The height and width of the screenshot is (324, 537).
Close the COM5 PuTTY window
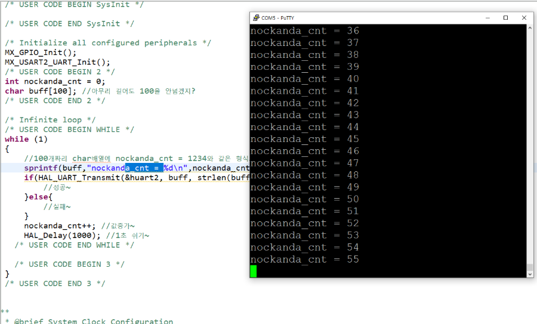pyautogui.click(x=524, y=18)
